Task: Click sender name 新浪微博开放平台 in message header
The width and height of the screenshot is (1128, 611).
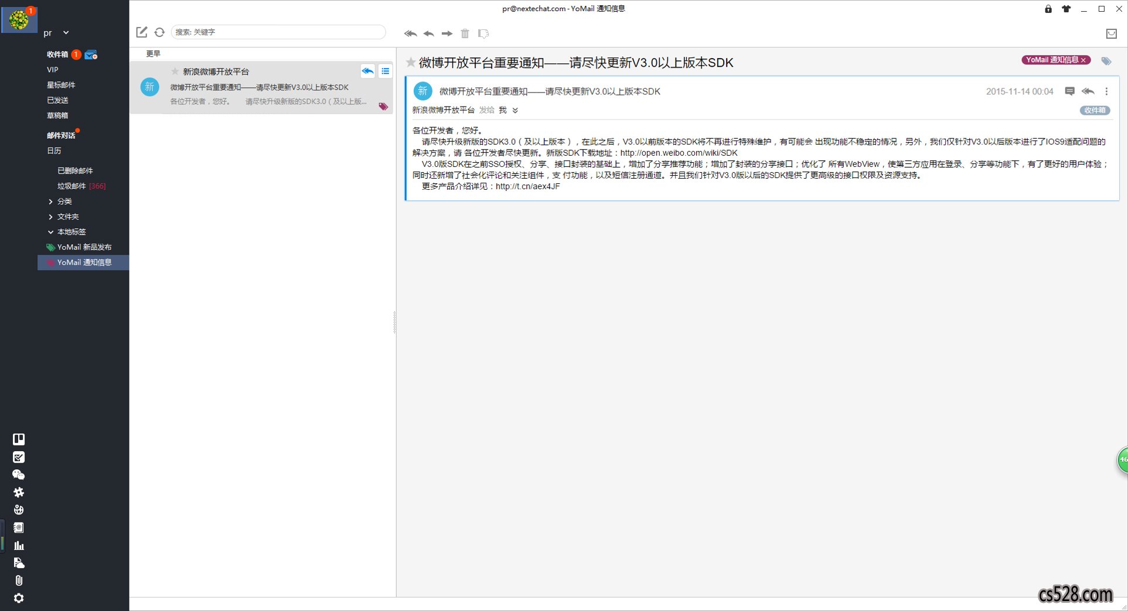Action: (x=444, y=110)
